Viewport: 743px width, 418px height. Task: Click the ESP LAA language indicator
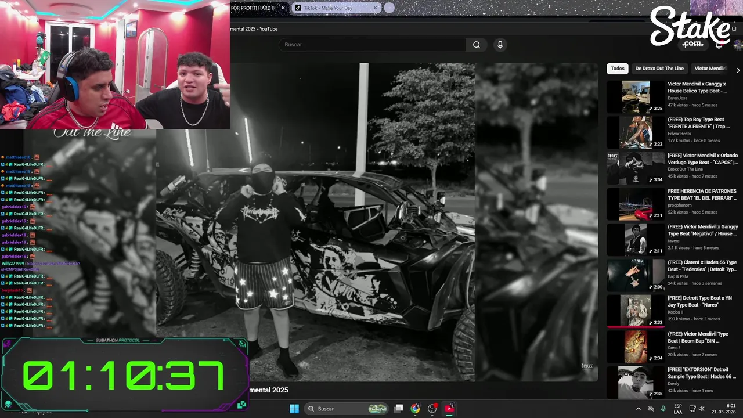(678, 409)
